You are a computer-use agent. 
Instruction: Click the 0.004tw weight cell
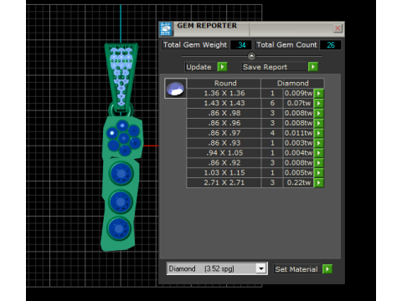coord(298,153)
